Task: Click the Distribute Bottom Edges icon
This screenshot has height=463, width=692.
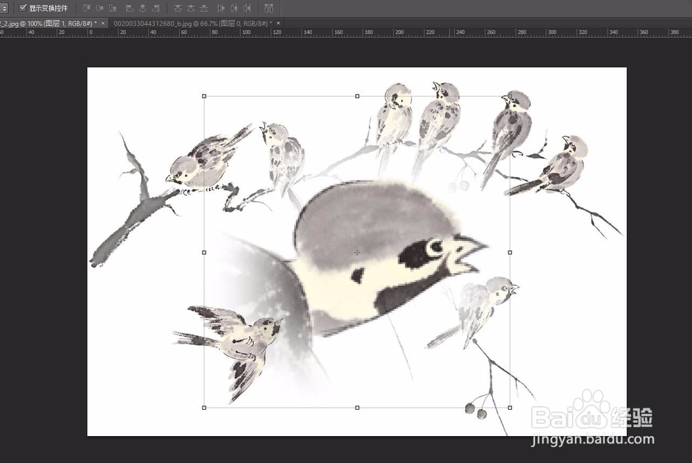Action: 203,8
